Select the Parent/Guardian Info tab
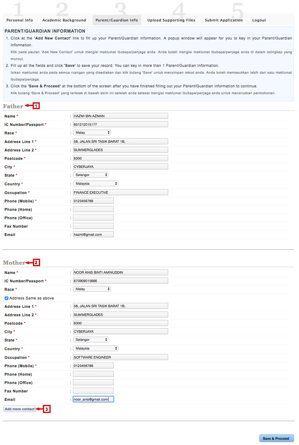The image size is (299, 445). tap(117, 20)
